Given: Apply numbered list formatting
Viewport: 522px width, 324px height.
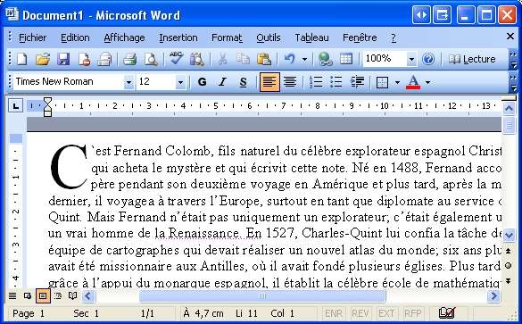Looking at the screenshot, I should 316,82.
